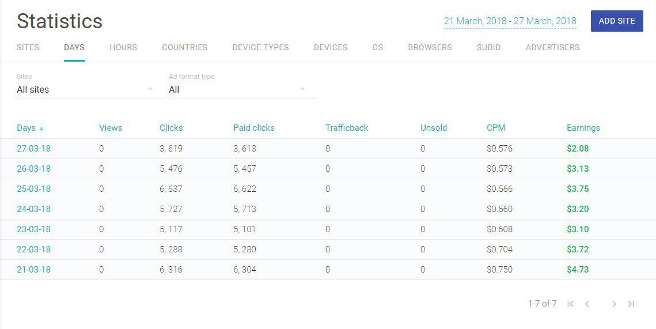The width and height of the screenshot is (656, 329).
Task: Sort by Paid clicks column header
Action: pyautogui.click(x=253, y=128)
